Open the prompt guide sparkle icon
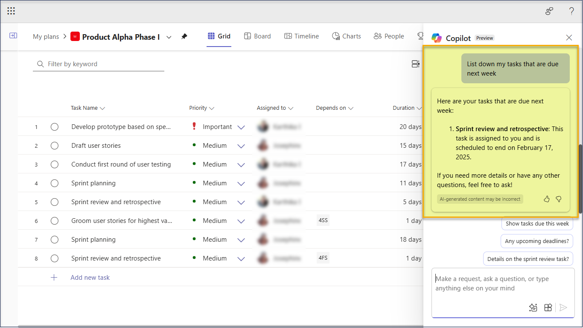583x328 pixels. pos(533,307)
